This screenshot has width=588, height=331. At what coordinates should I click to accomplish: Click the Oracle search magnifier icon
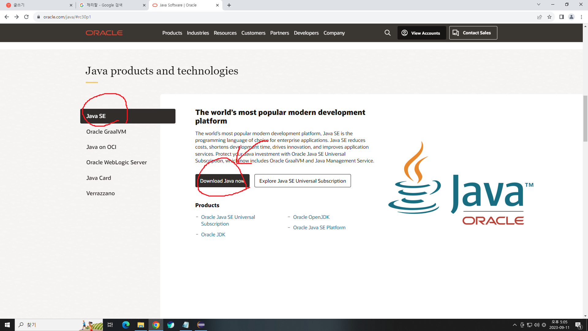[x=387, y=33]
